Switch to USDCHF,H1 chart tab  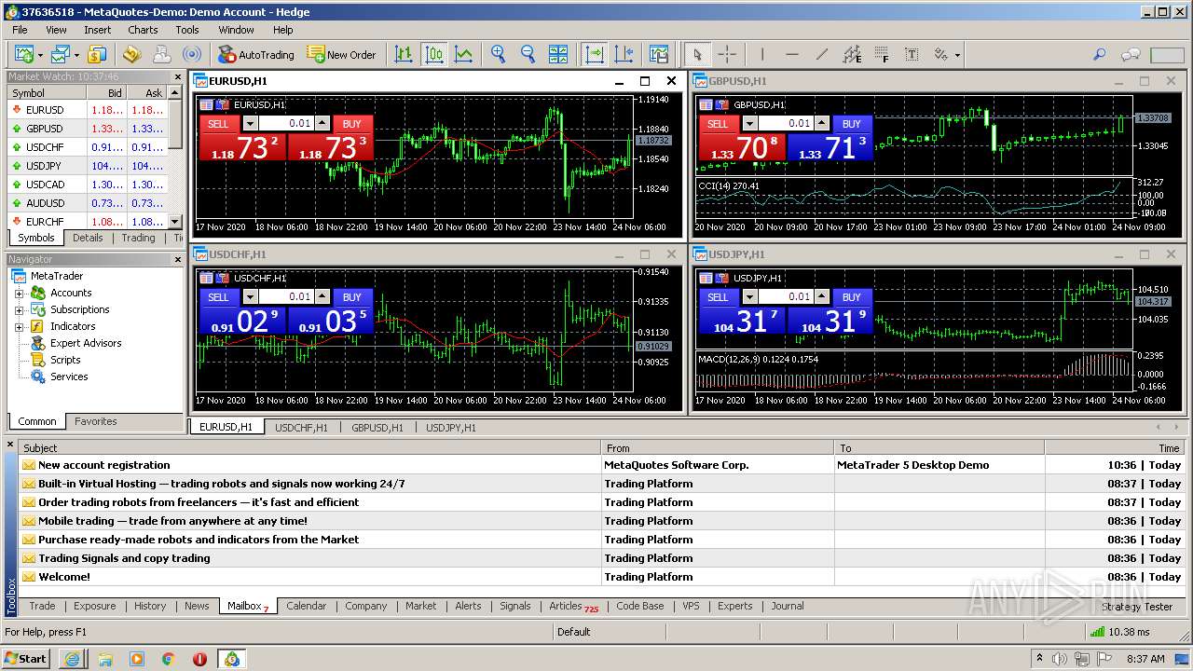[x=301, y=428]
